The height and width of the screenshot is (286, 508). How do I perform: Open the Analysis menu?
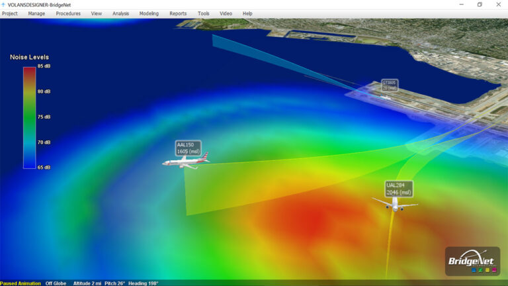pyautogui.click(x=121, y=13)
